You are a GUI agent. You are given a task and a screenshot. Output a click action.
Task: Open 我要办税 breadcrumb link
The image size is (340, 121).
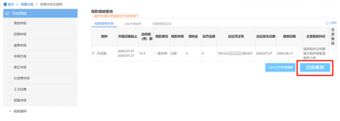point(27,4)
